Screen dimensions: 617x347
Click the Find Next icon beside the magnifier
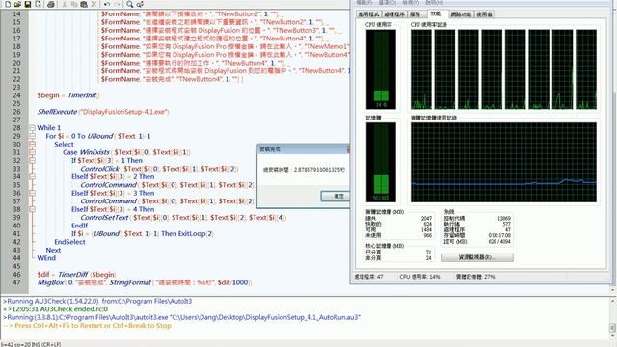tap(140, 4)
